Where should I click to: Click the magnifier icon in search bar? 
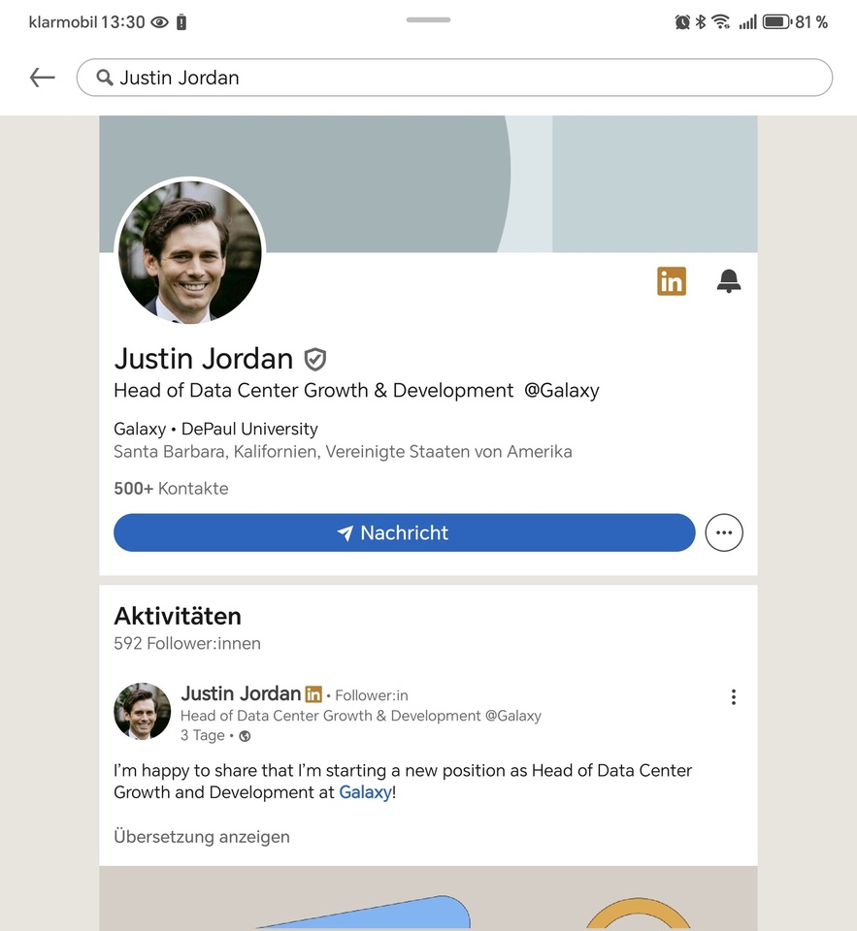104,78
